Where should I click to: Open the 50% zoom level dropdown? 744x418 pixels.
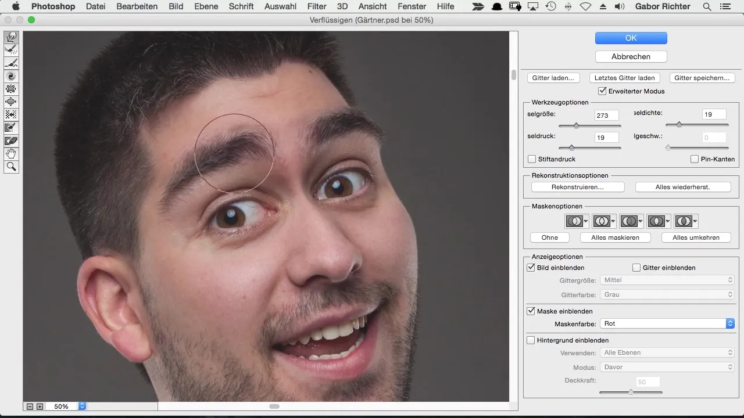pyautogui.click(x=82, y=406)
